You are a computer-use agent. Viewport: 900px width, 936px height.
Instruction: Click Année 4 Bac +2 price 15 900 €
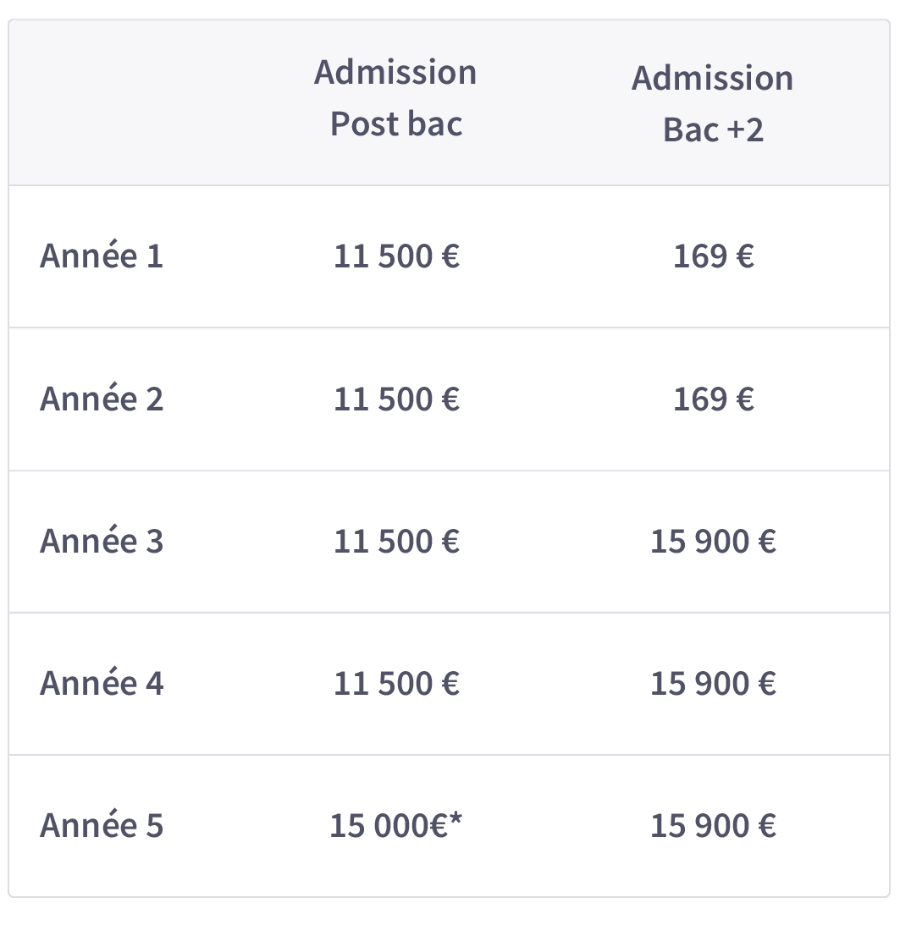click(714, 683)
